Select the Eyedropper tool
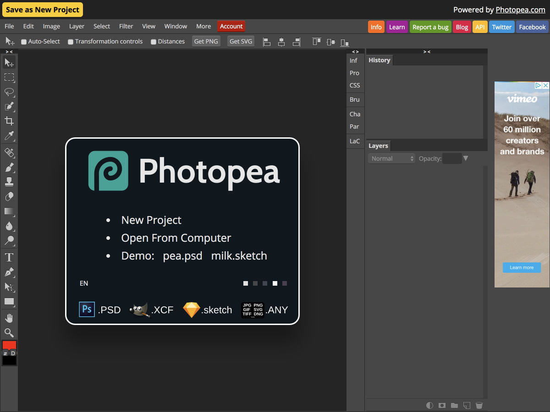 9,136
